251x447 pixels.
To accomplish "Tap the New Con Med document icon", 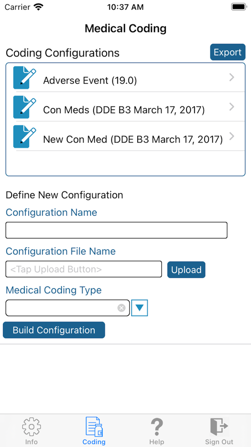I will pyautogui.click(x=25, y=137).
